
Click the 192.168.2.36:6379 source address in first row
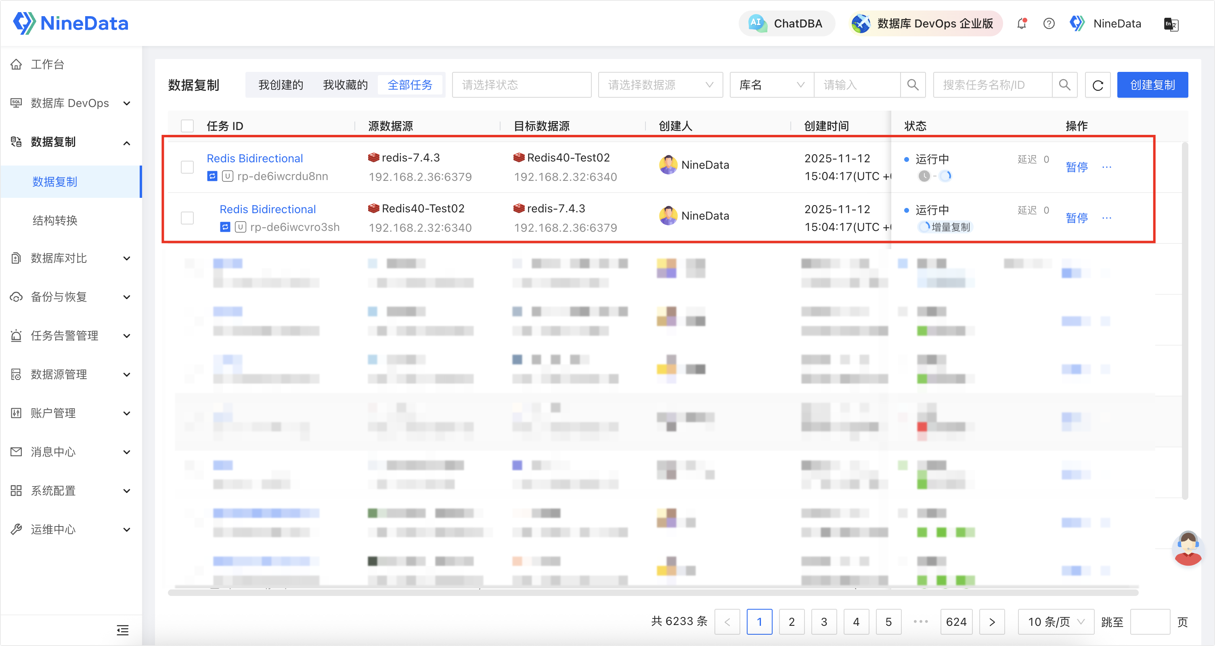click(x=420, y=177)
